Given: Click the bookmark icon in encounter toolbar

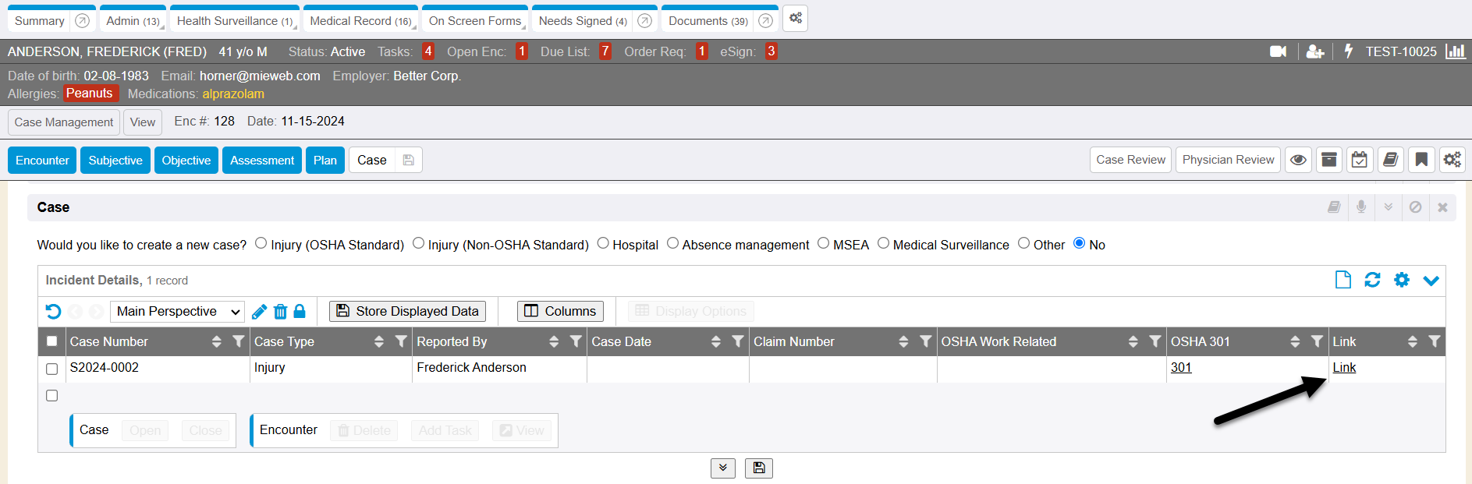Looking at the screenshot, I should tap(1421, 160).
